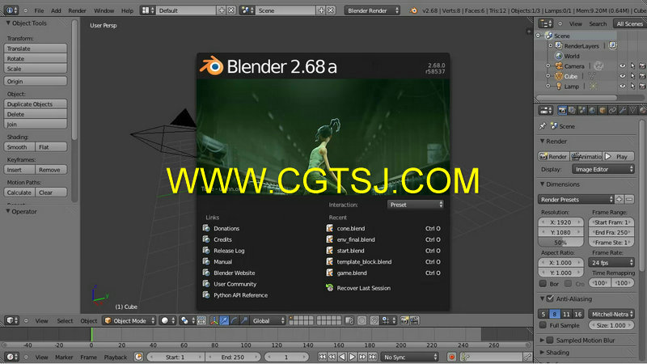Jump to the first frame in timeline
The width and height of the screenshot is (647, 364).
pyautogui.click(x=322, y=357)
